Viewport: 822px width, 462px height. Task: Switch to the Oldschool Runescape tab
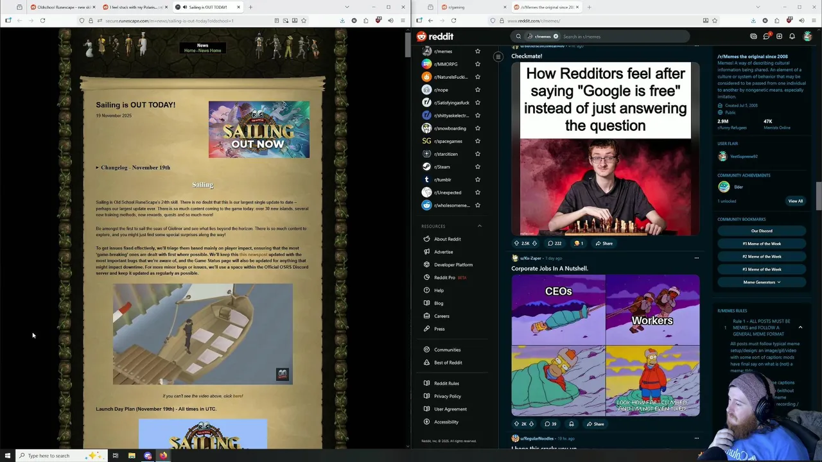(63, 7)
